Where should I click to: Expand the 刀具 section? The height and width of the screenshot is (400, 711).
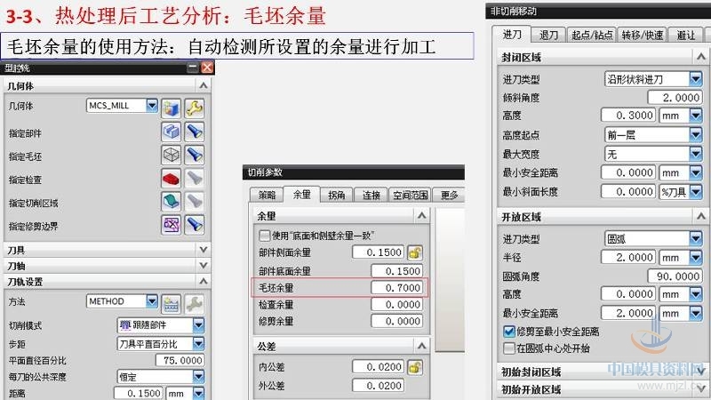(x=204, y=250)
